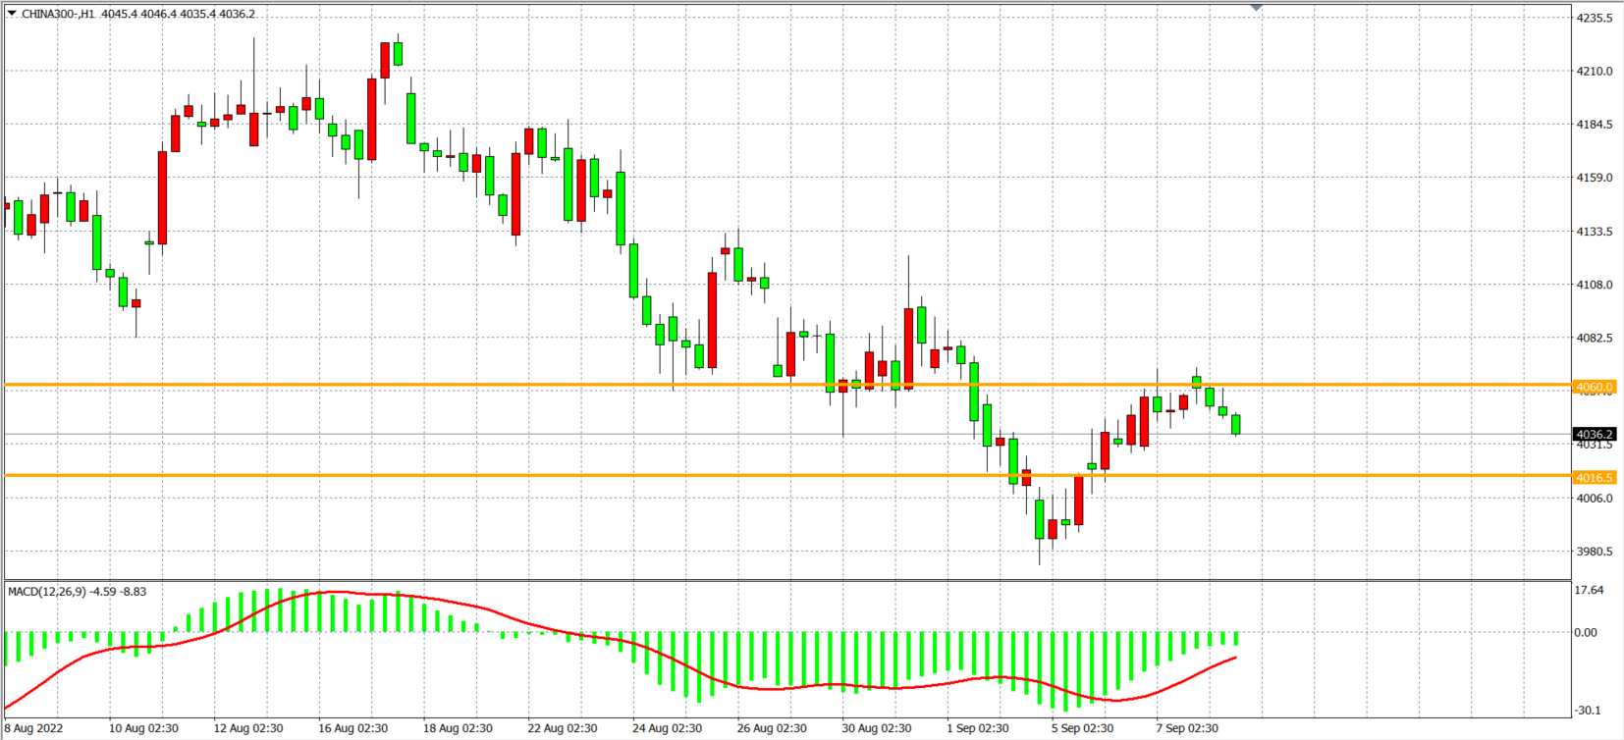
Task: Click the 4210.0 price scale label
Action: (1594, 71)
